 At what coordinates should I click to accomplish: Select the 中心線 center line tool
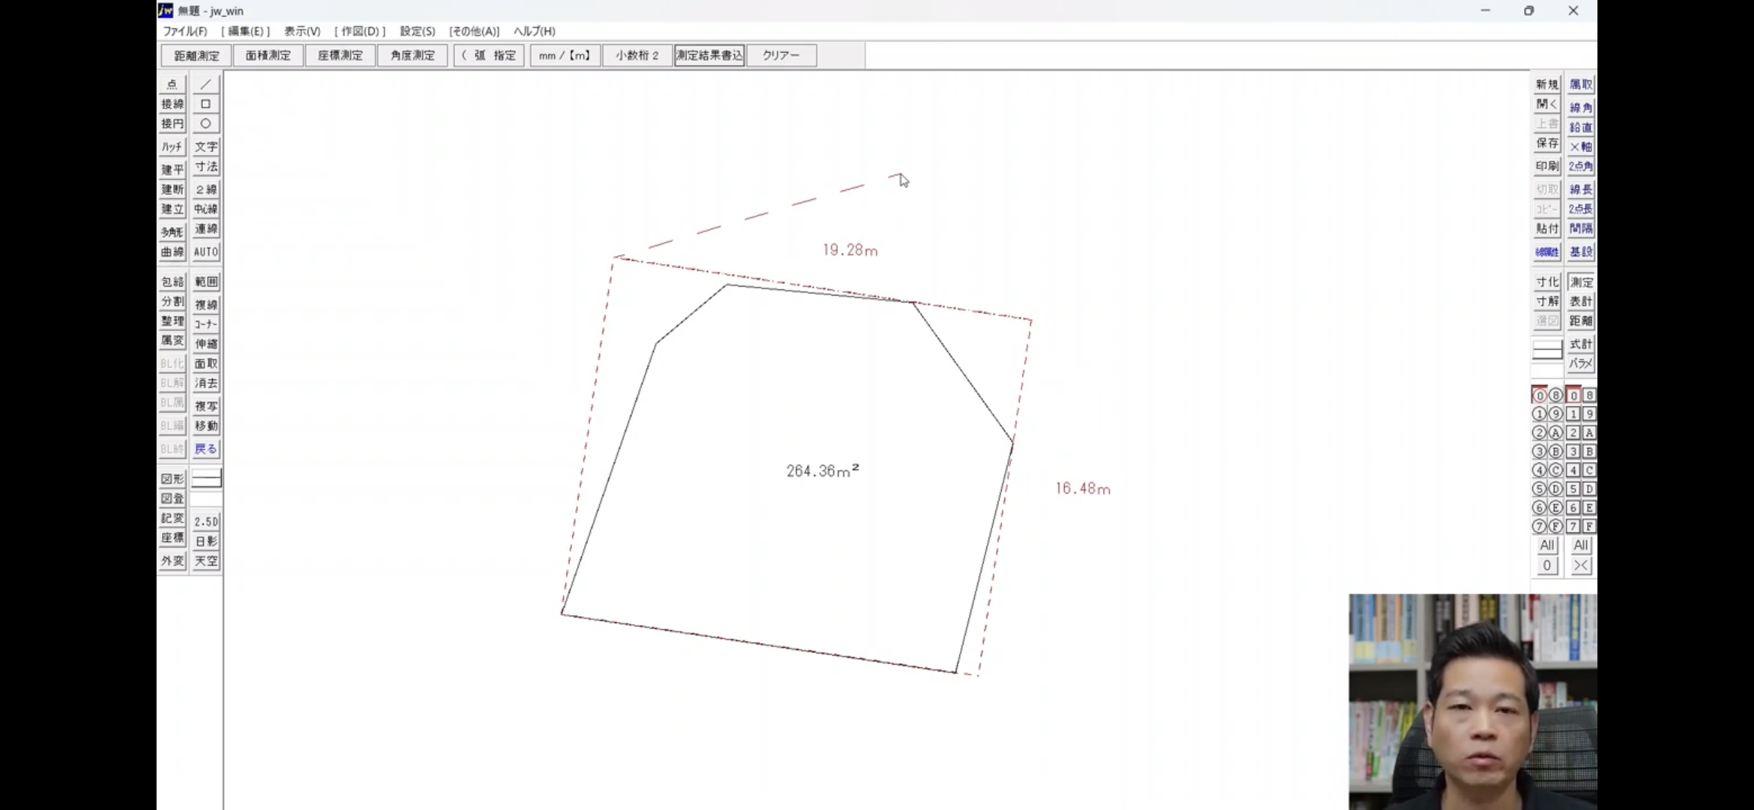tap(206, 209)
